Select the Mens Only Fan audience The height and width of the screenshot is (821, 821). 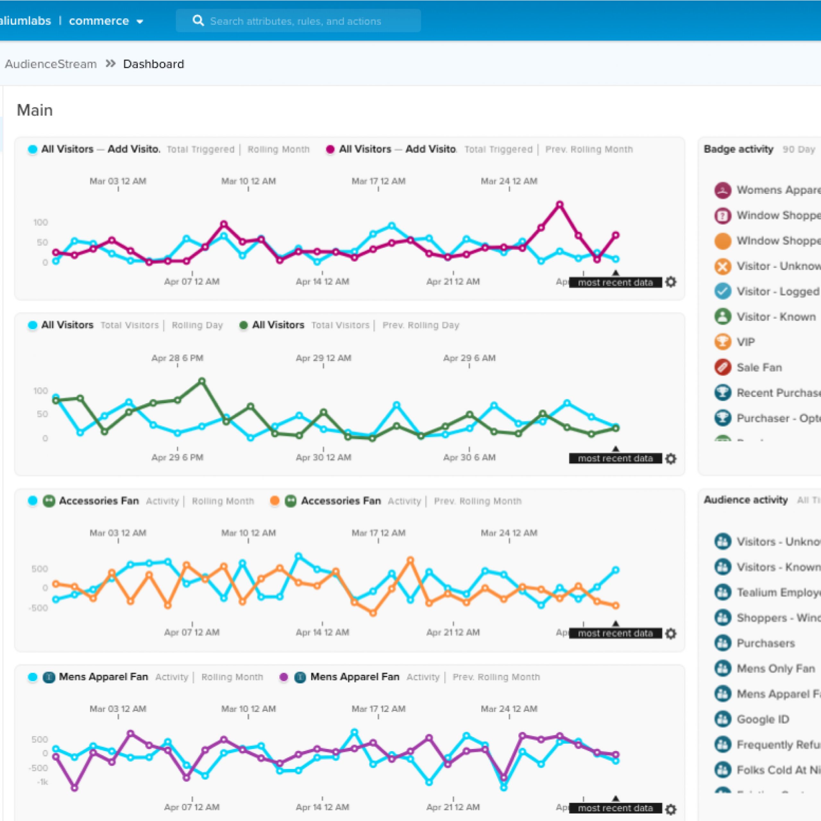tap(775, 669)
